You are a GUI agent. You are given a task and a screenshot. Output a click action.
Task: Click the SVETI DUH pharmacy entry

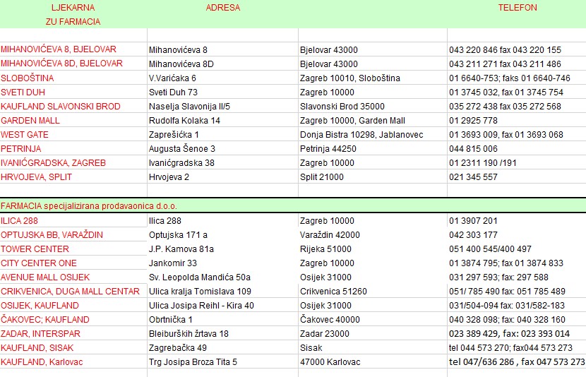pos(23,92)
